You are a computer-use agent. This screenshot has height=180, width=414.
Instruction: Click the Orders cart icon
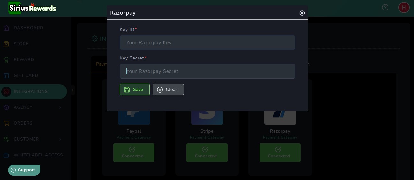pyautogui.click(x=6, y=123)
